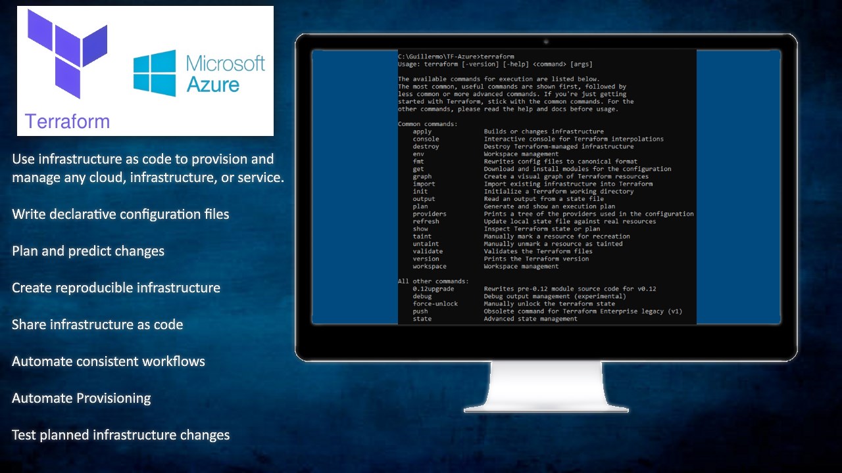Viewport: 842px width, 473px height.
Task: Select 'Test planned infrastructure changes' line
Action: (x=121, y=435)
